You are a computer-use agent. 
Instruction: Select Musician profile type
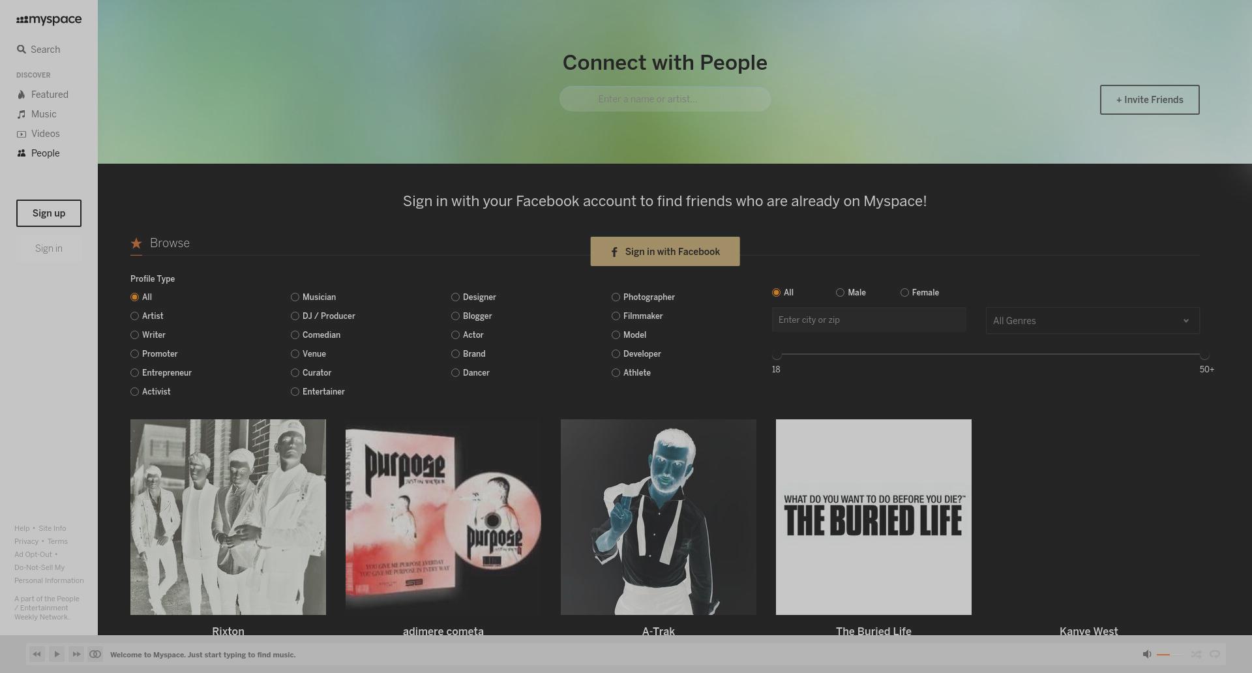pos(295,297)
